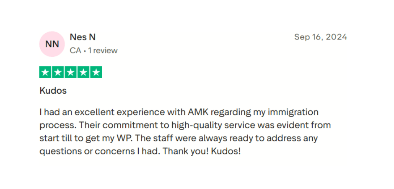Click the third green rating star

pos(70,72)
